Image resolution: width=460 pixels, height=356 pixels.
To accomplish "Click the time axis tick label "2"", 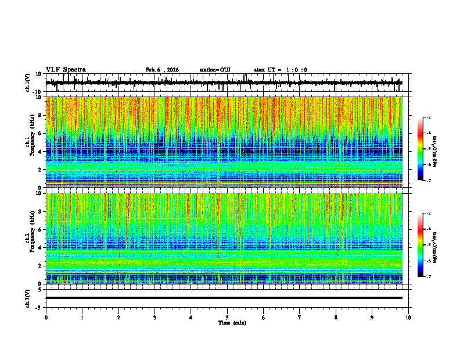I will [x=118, y=318].
